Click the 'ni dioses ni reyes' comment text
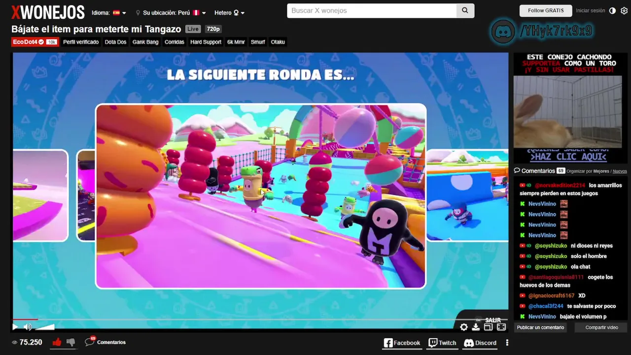The height and width of the screenshot is (355, 631). click(x=592, y=246)
